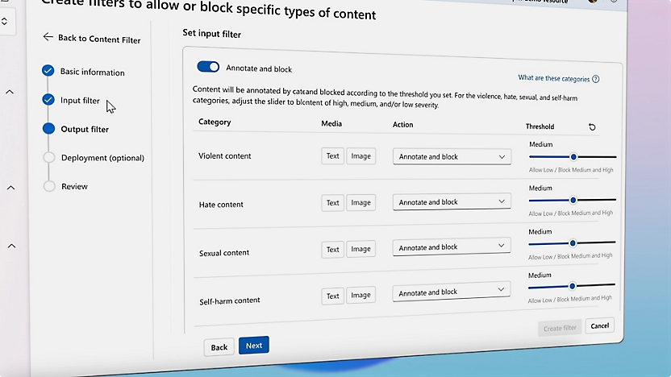Click the back arrow icon beside Content Filter
The width and height of the screenshot is (671, 377).
pos(48,37)
